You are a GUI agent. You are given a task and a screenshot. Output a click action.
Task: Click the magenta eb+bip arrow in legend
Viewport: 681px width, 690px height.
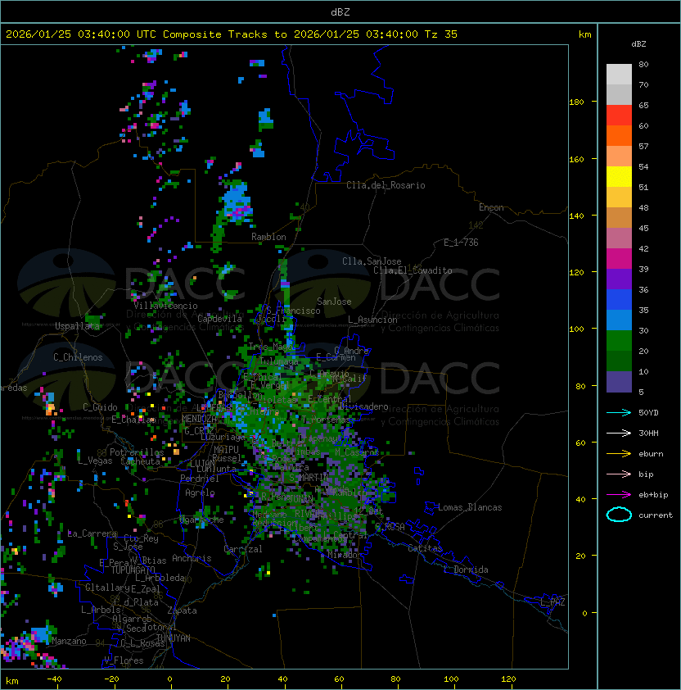(x=619, y=495)
